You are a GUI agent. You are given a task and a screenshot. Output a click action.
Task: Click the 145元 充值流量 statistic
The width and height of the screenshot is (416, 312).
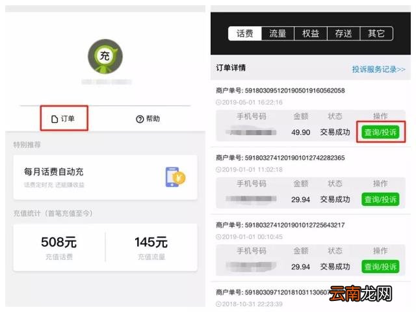pyautogui.click(x=151, y=247)
